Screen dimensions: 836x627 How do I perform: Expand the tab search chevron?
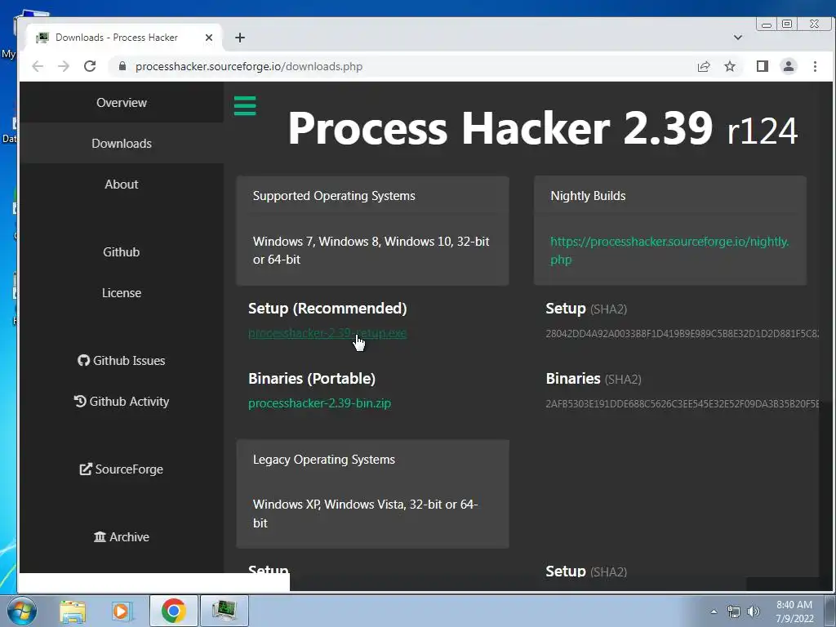point(738,38)
